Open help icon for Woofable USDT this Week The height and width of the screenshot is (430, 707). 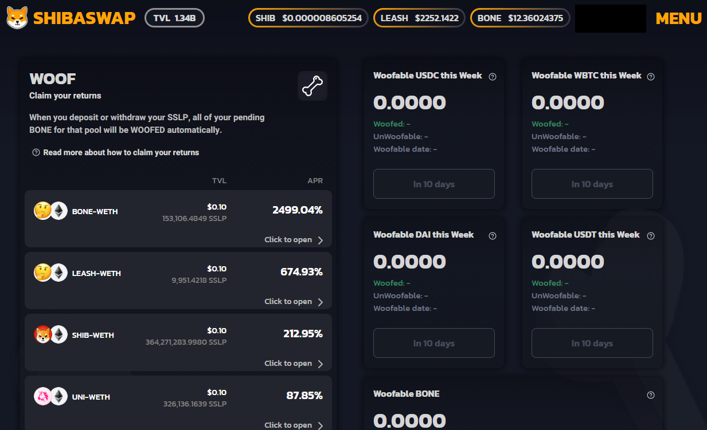651,235
